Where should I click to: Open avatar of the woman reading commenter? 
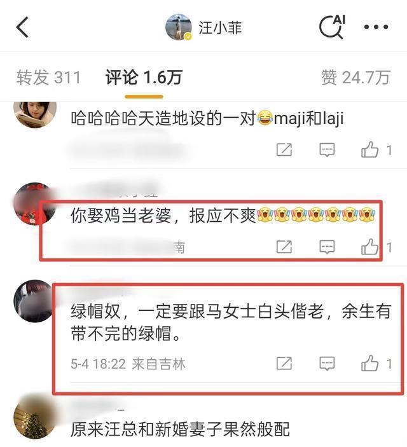point(35,114)
